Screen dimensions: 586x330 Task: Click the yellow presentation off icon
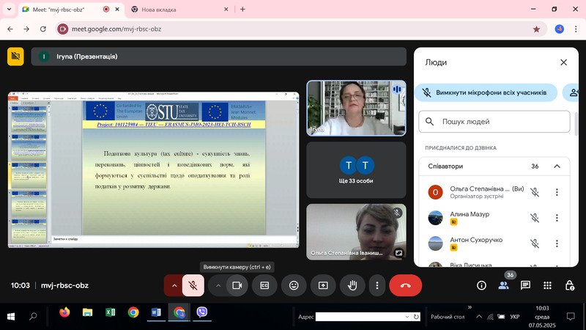point(15,56)
